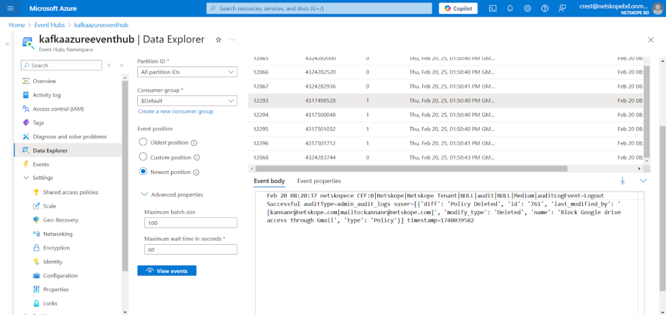Close the Data Explorer blade
666x315 pixels.
coord(650,40)
